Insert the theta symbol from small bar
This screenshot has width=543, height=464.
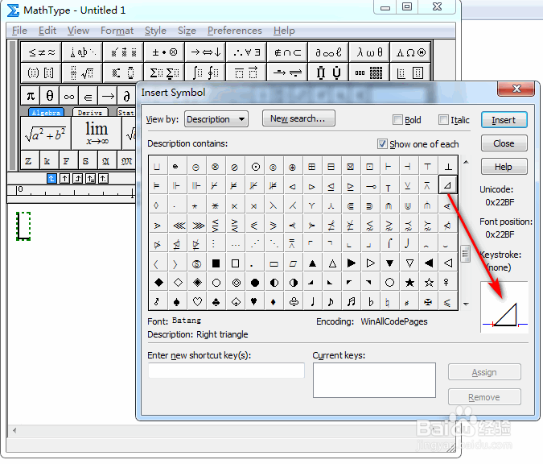tap(50, 96)
